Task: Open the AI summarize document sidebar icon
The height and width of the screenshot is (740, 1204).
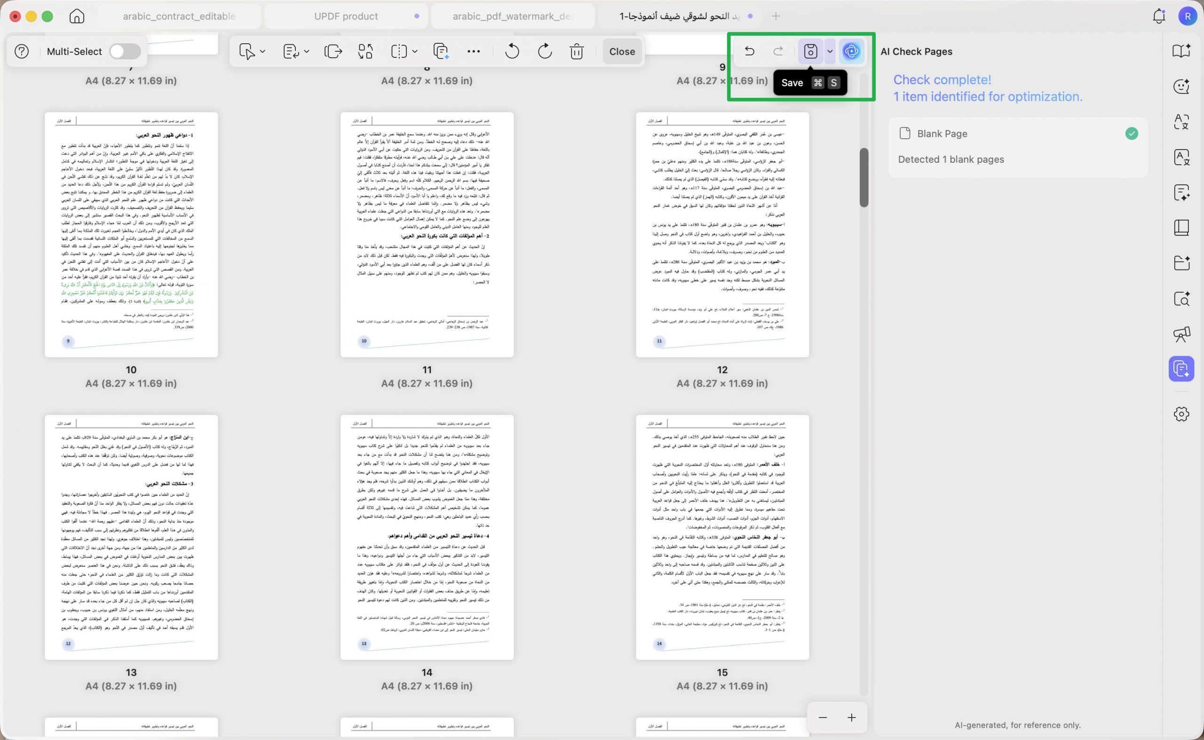Action: tap(1181, 193)
